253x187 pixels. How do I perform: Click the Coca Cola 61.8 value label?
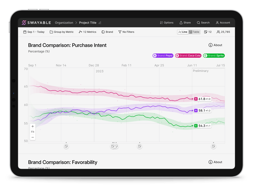point(202,99)
